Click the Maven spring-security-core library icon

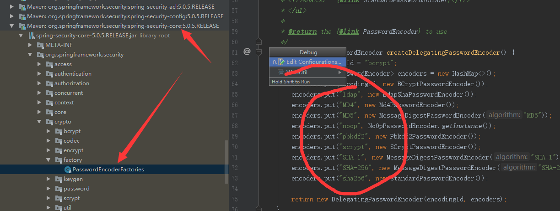pos(22,26)
